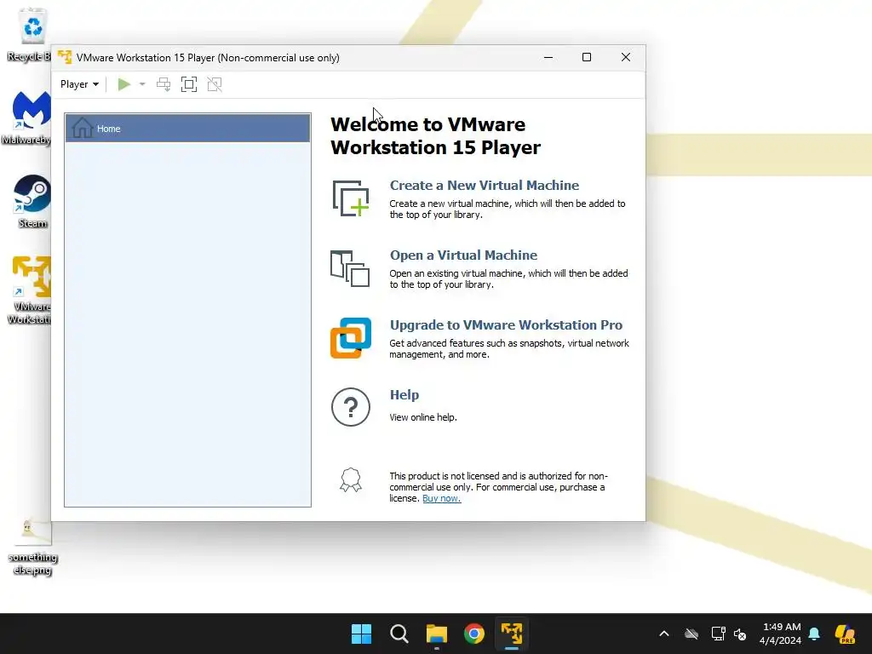Choose Open a Virtual Machine link

pyautogui.click(x=463, y=255)
